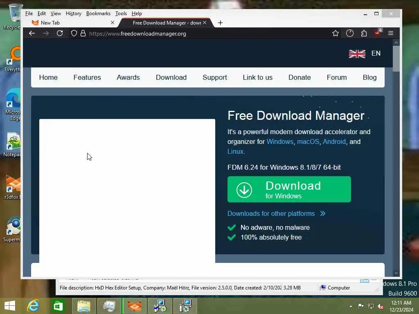Open the tracking protection shield icon
Image resolution: width=419 pixels, height=314 pixels.
[x=74, y=34]
